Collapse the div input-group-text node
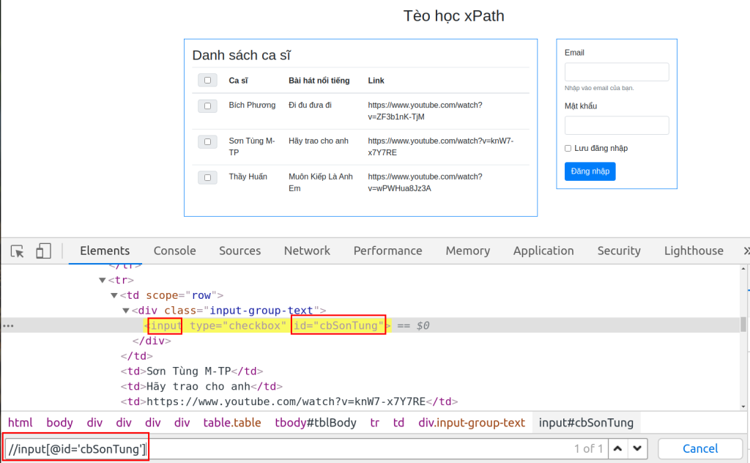Image resolution: width=750 pixels, height=463 pixels. pyautogui.click(x=125, y=310)
